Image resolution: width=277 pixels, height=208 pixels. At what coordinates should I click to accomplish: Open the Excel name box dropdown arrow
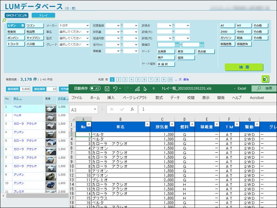(x=95, y=109)
